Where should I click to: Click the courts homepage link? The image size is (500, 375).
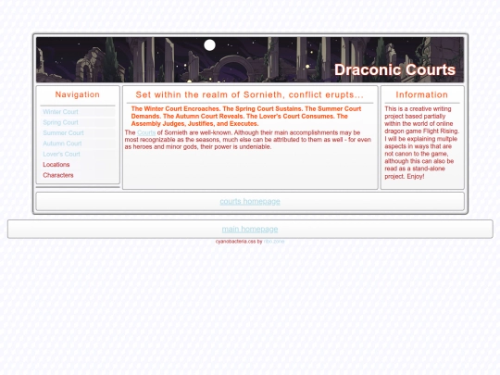[x=250, y=201]
